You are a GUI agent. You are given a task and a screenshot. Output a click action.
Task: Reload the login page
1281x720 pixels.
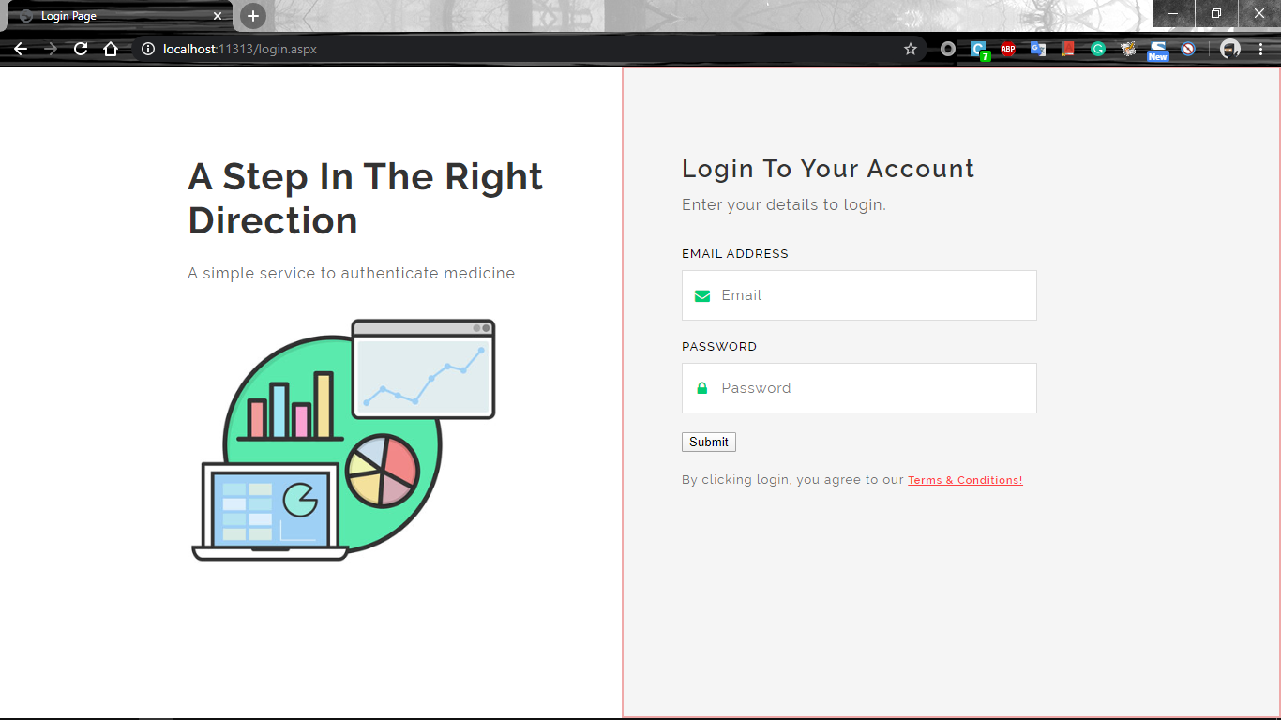[81, 49]
